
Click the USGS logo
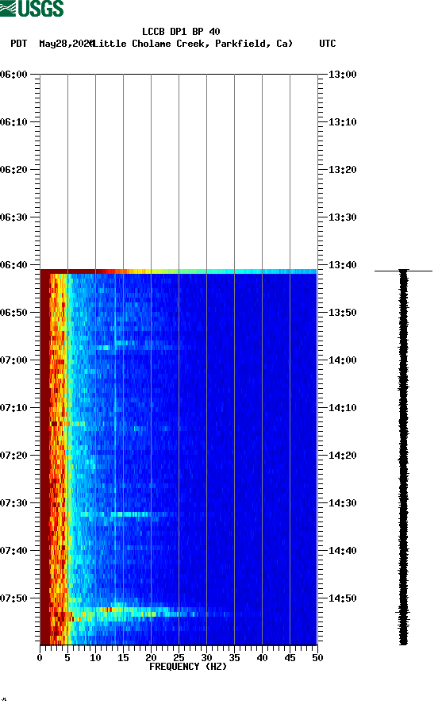click(x=32, y=8)
